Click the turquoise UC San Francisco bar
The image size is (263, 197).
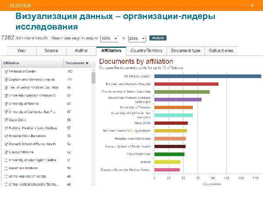pyautogui.click(x=174, y=115)
